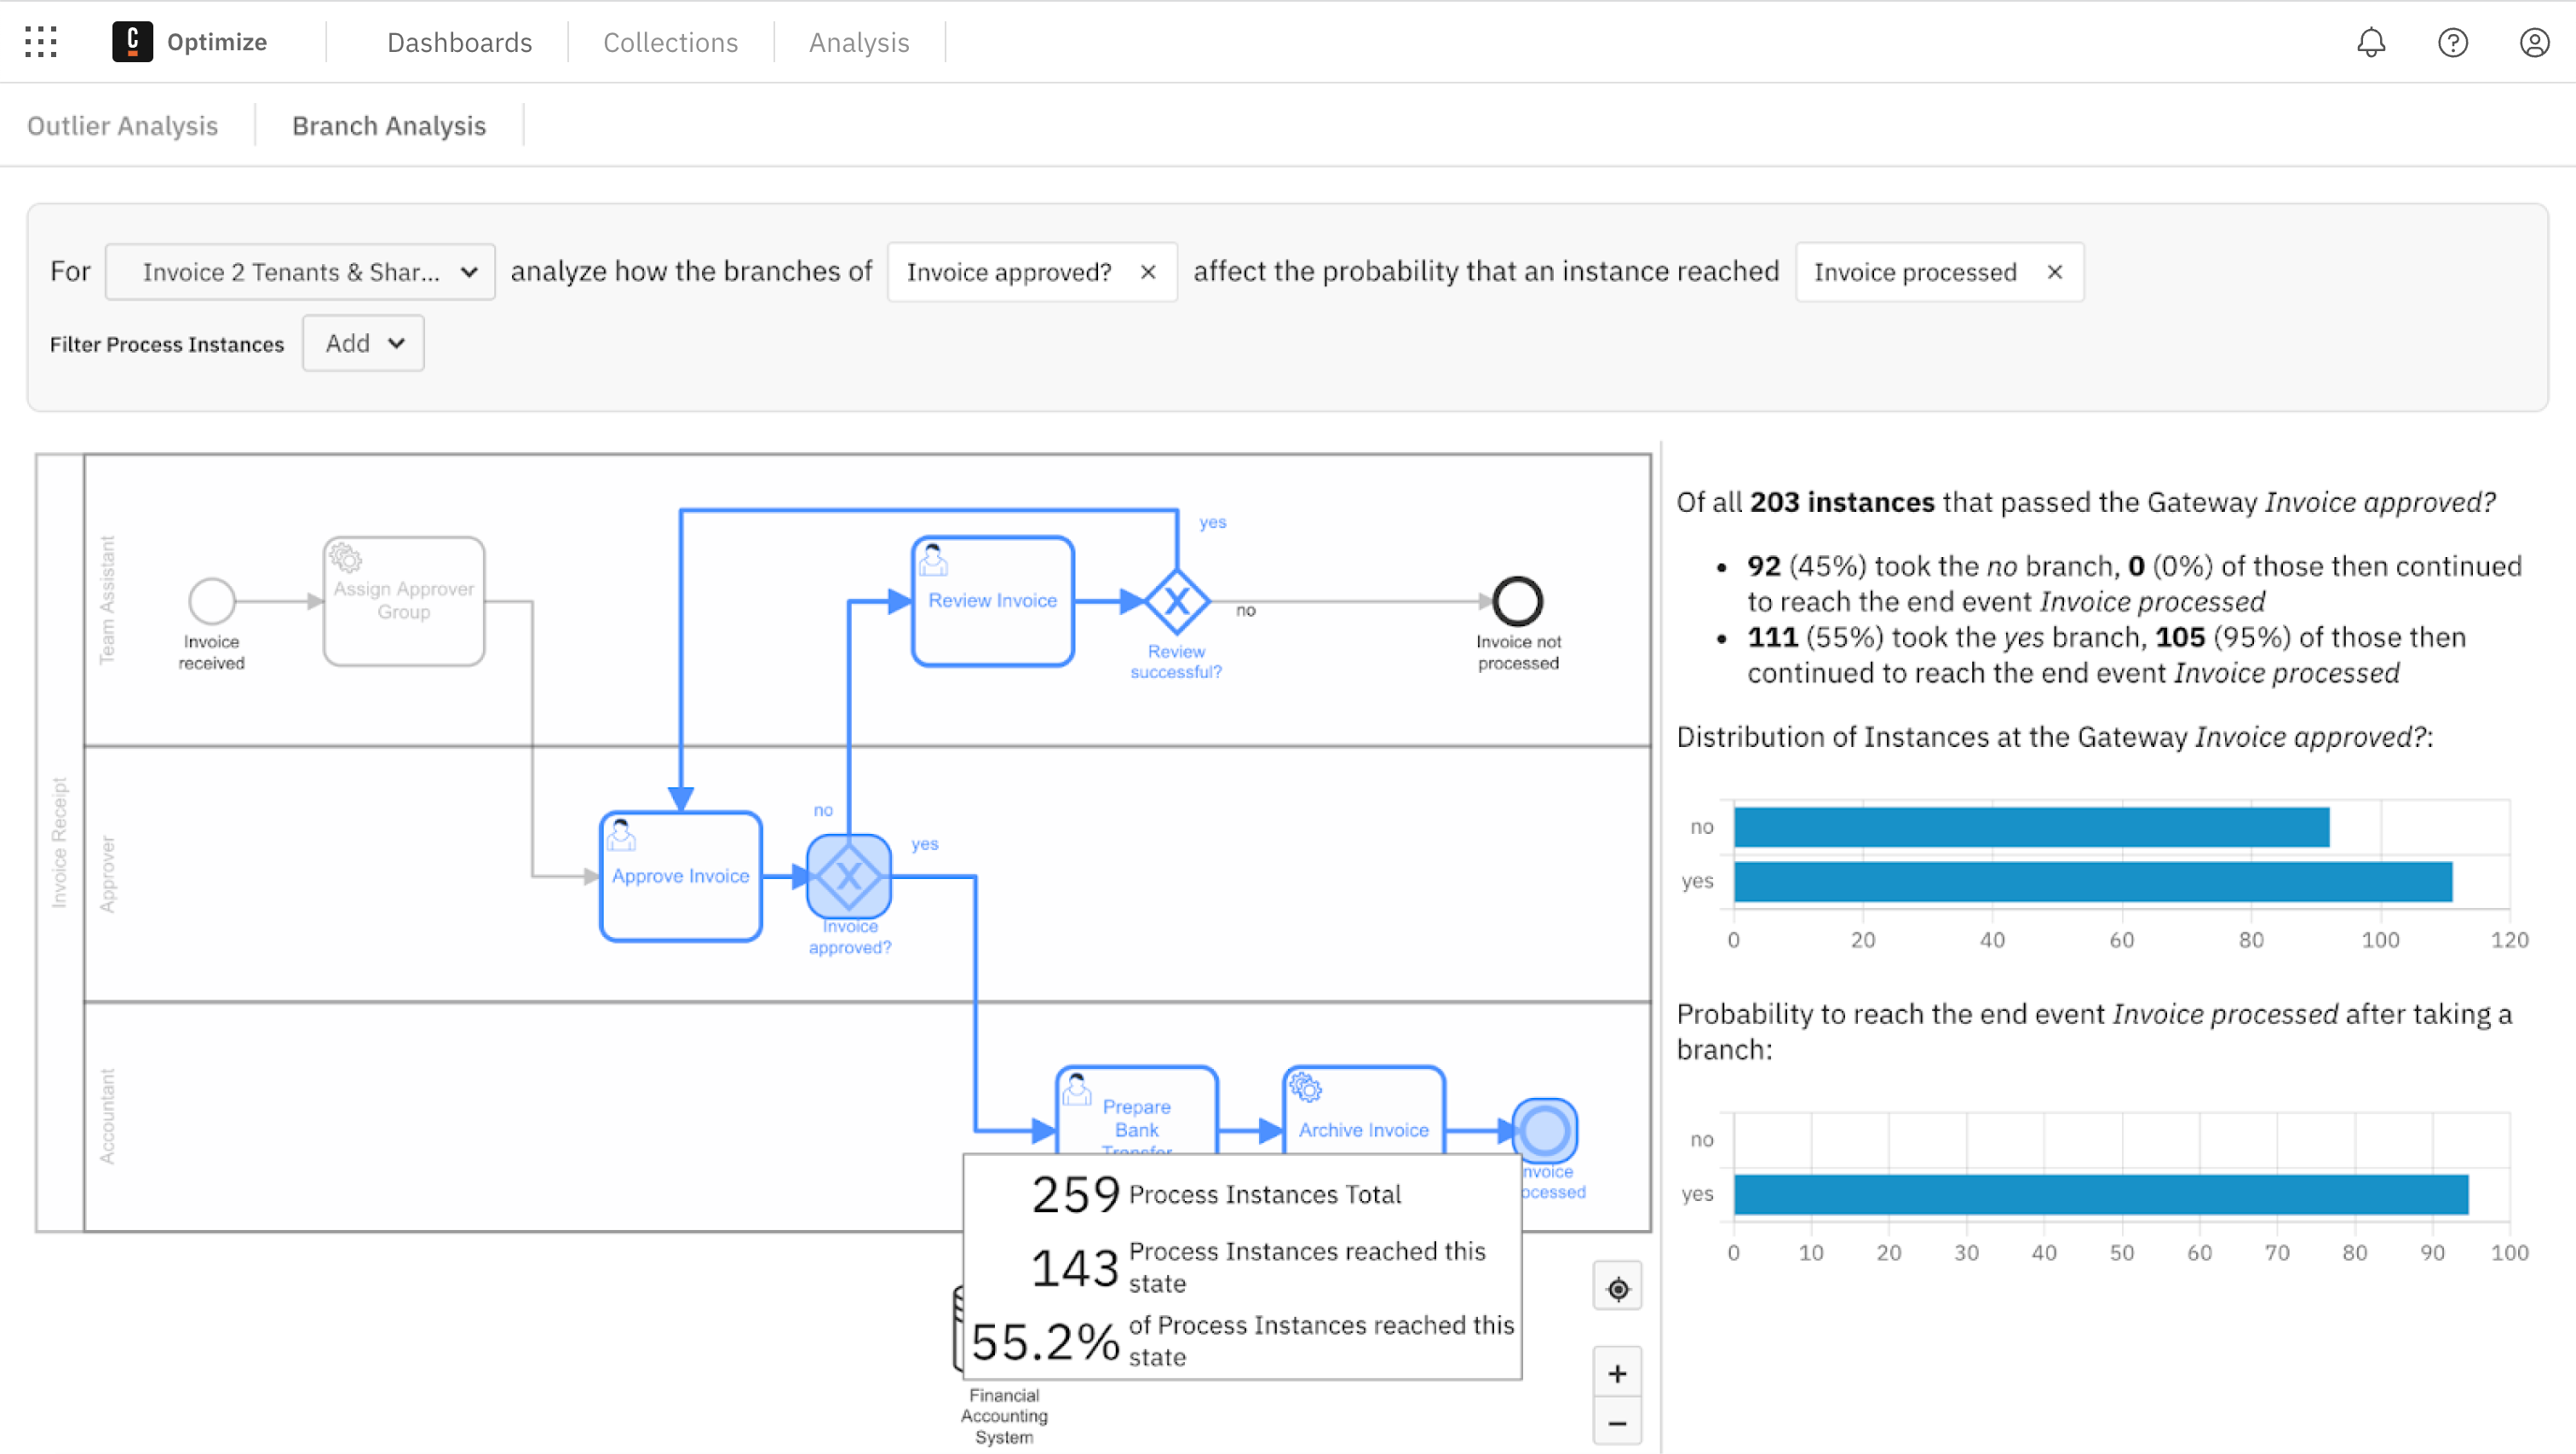Open the user profile icon
Screen dimensions: 2576x1454
tap(2534, 42)
